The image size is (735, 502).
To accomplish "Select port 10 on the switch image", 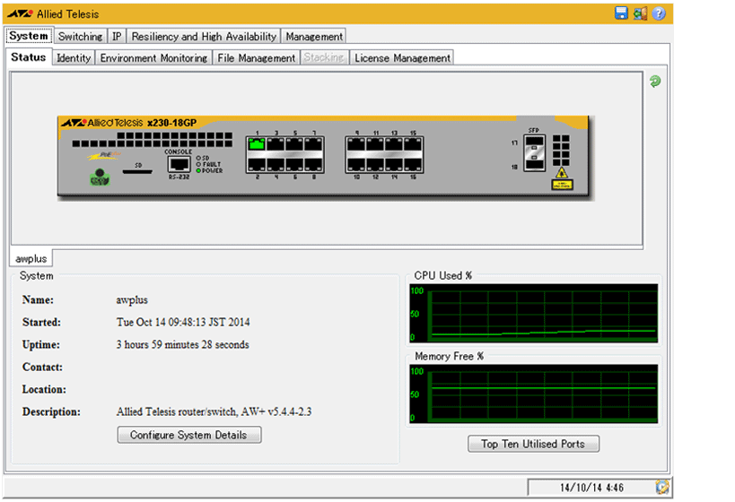I will [355, 164].
